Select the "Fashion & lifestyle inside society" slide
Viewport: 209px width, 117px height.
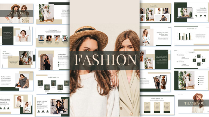tap(52, 107)
